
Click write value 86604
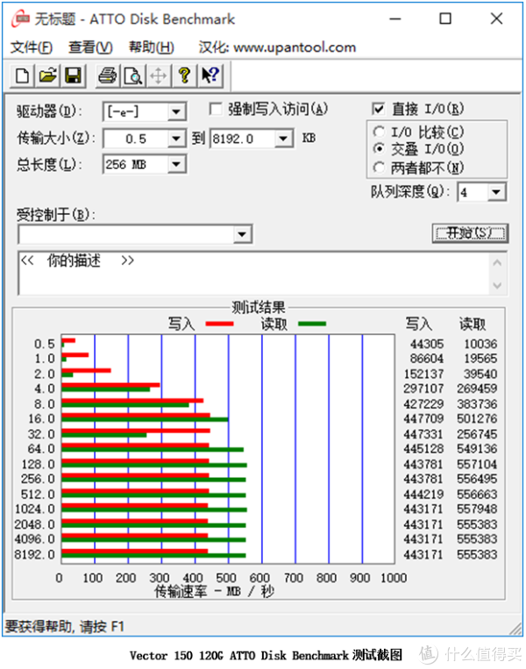[427, 359]
